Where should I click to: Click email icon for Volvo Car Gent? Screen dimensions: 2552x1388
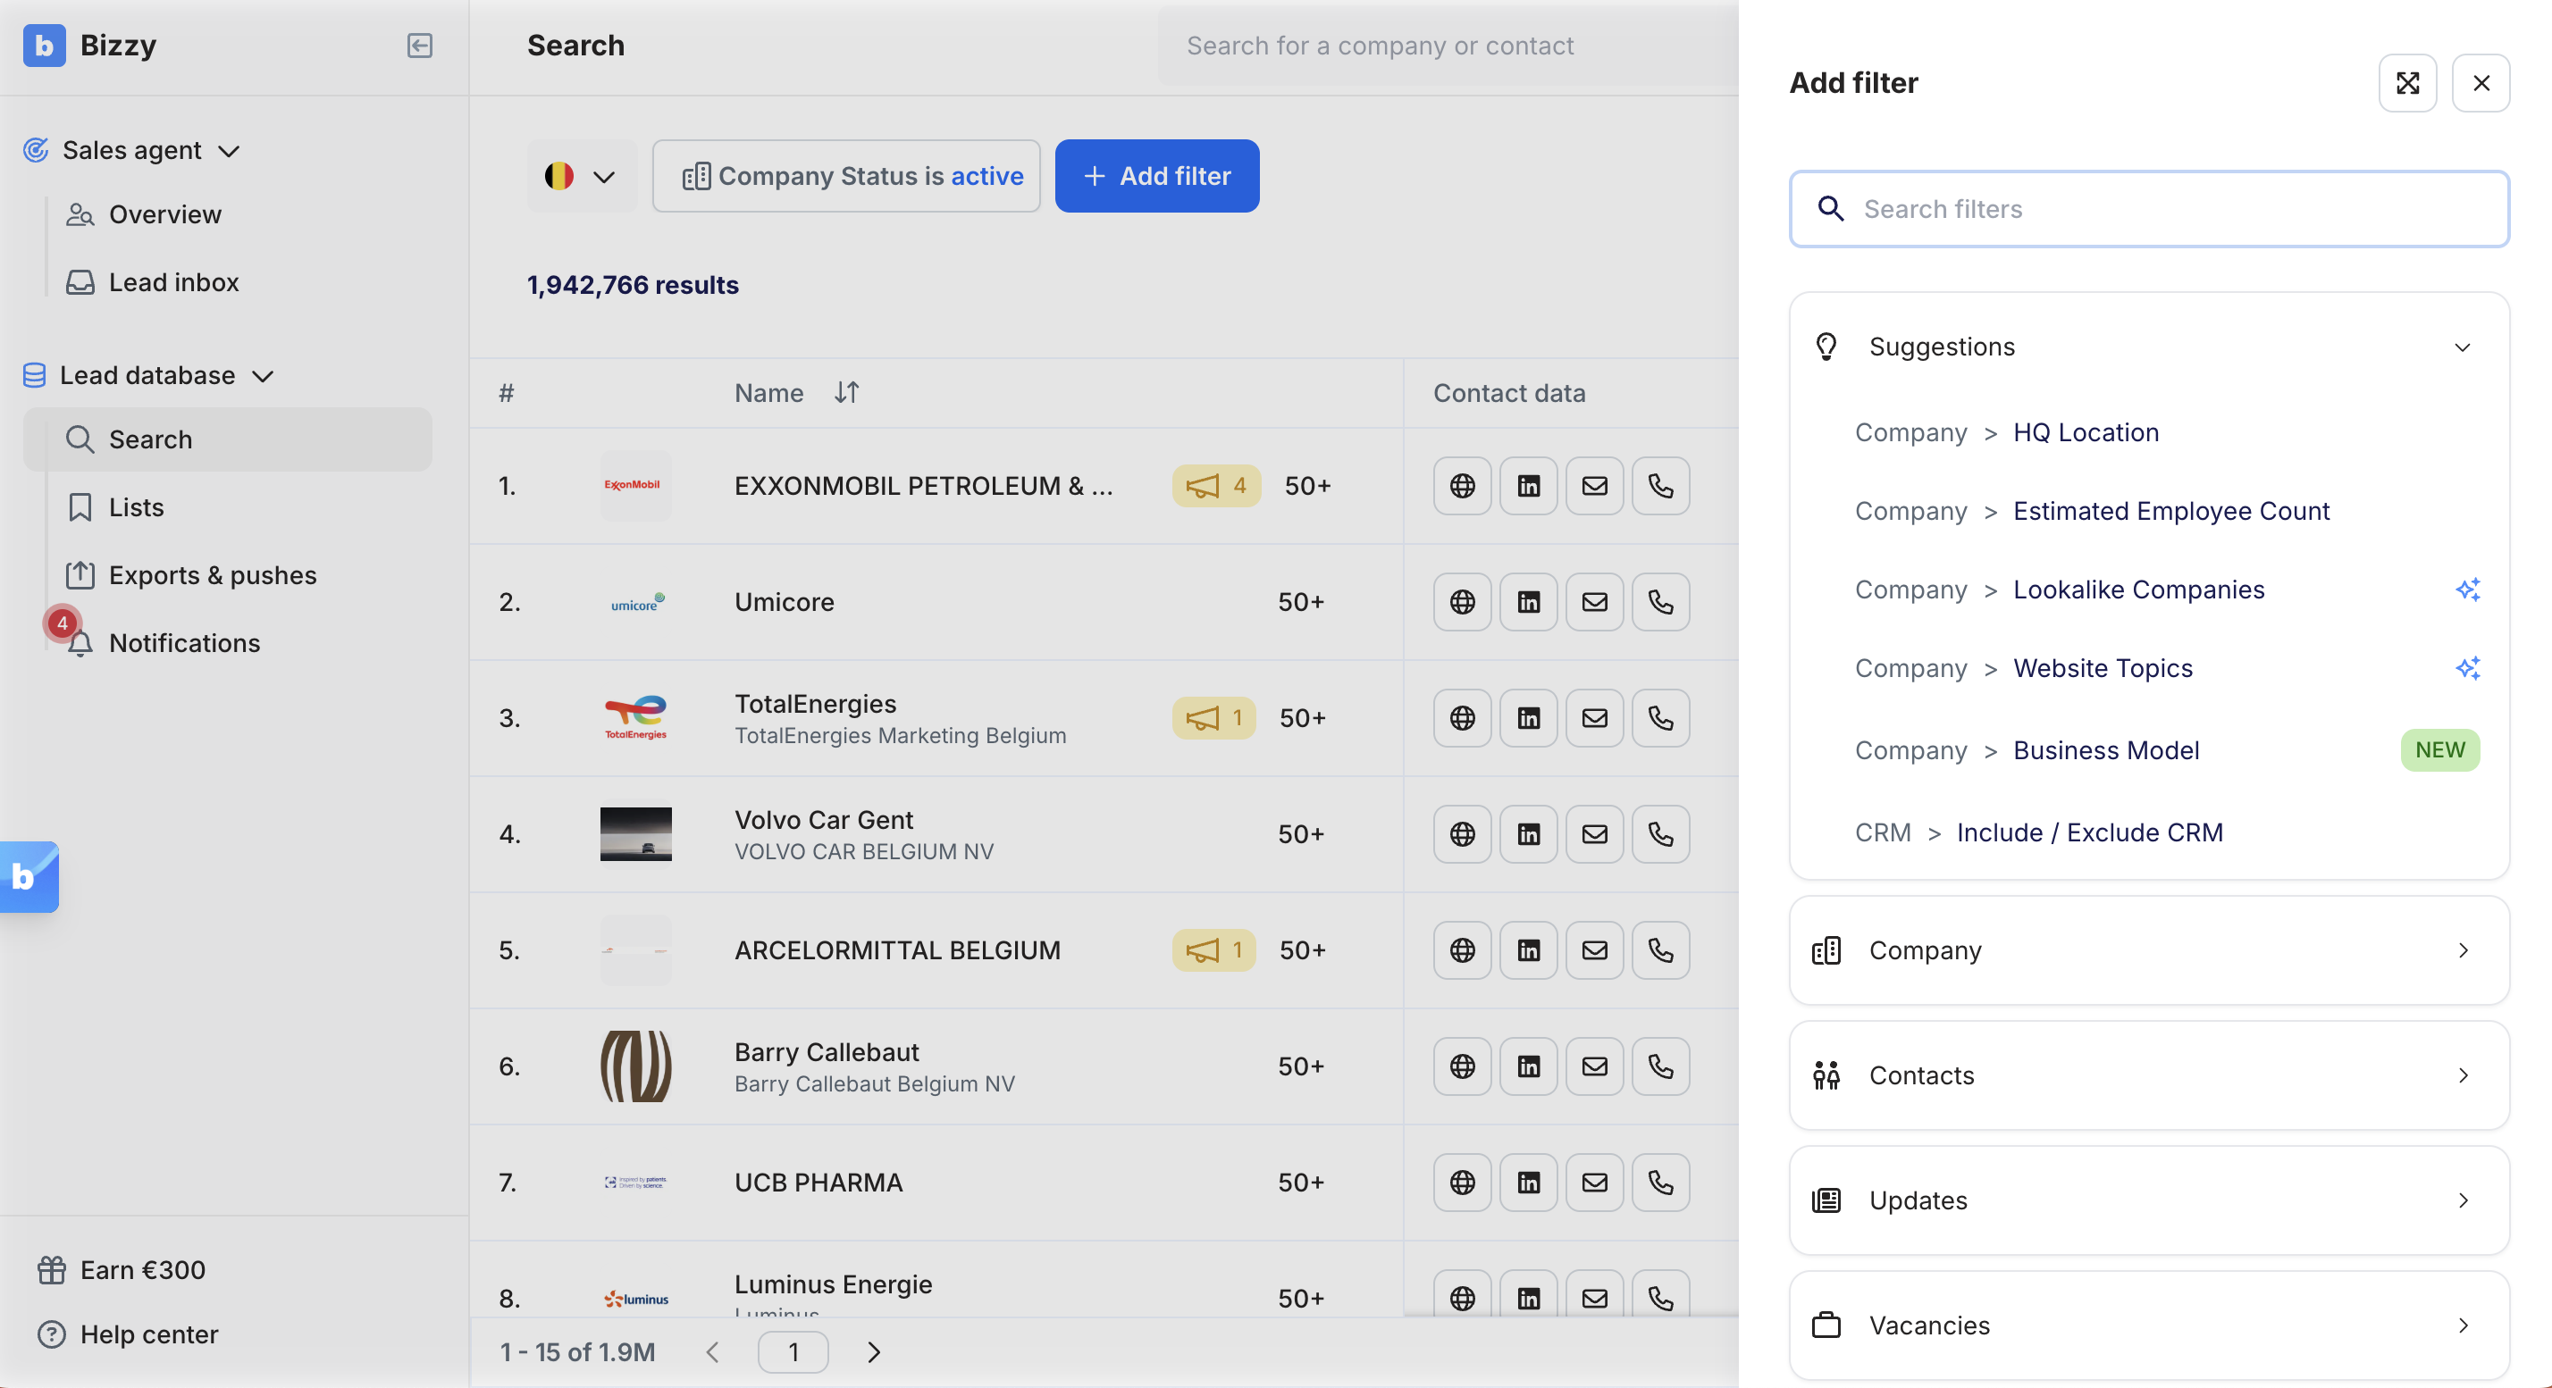(1593, 833)
